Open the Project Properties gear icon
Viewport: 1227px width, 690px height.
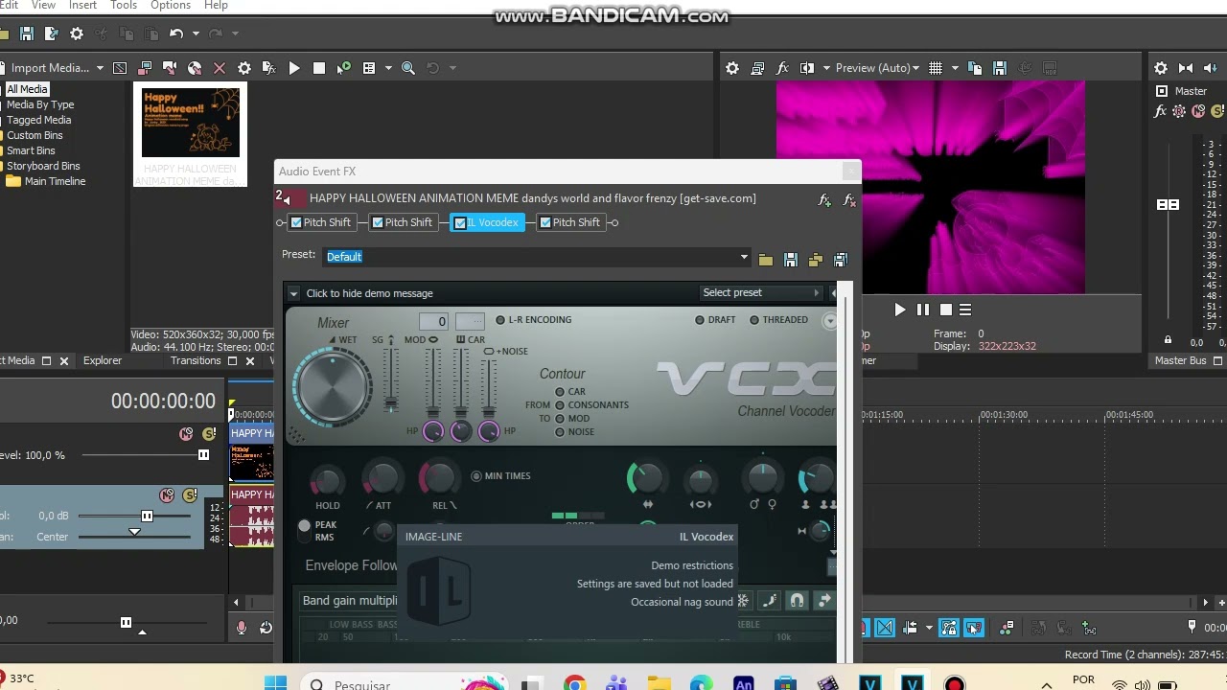tap(77, 34)
